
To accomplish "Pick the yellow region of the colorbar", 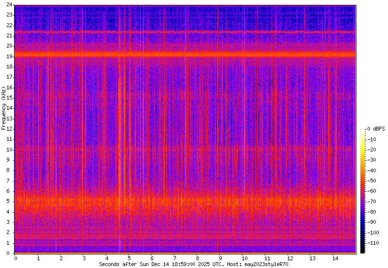I will click(362, 146).
